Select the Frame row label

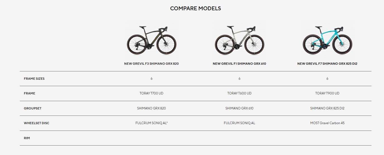[30, 93]
